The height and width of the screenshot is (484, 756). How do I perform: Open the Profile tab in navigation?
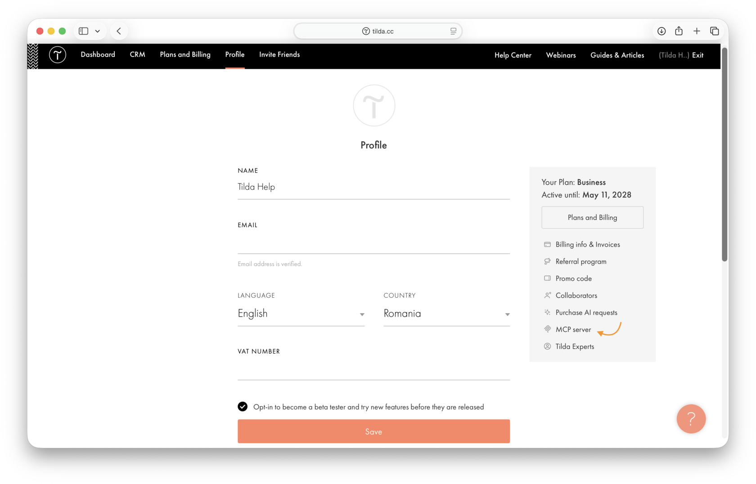pyautogui.click(x=235, y=54)
